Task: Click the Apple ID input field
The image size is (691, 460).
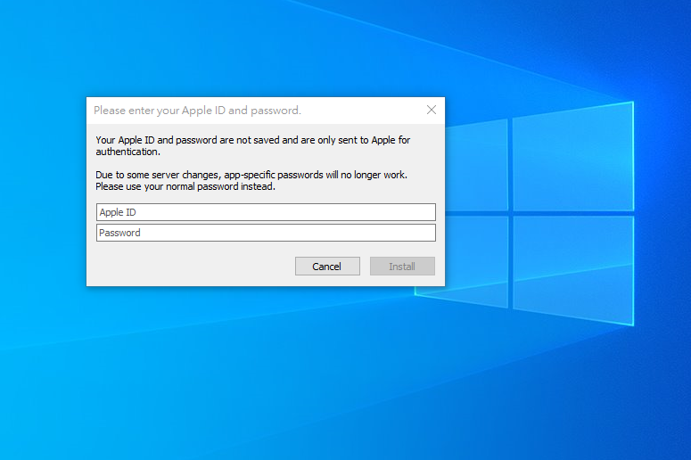Action: (x=266, y=212)
